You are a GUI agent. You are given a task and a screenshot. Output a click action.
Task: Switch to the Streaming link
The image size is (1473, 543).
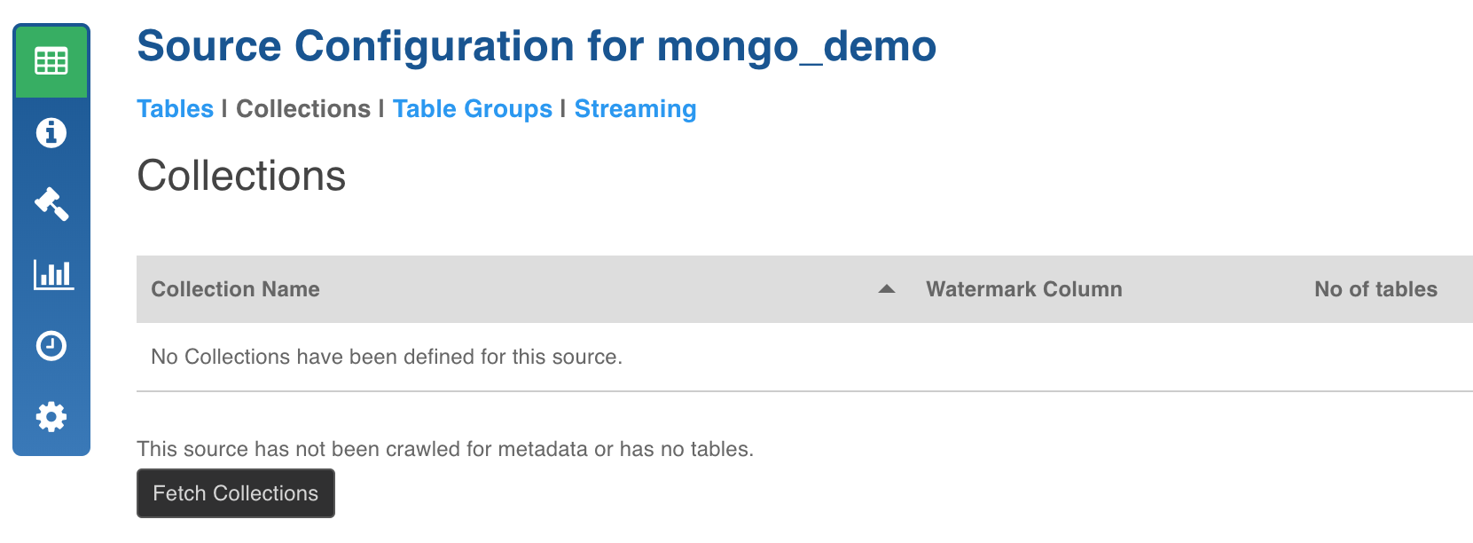point(635,109)
